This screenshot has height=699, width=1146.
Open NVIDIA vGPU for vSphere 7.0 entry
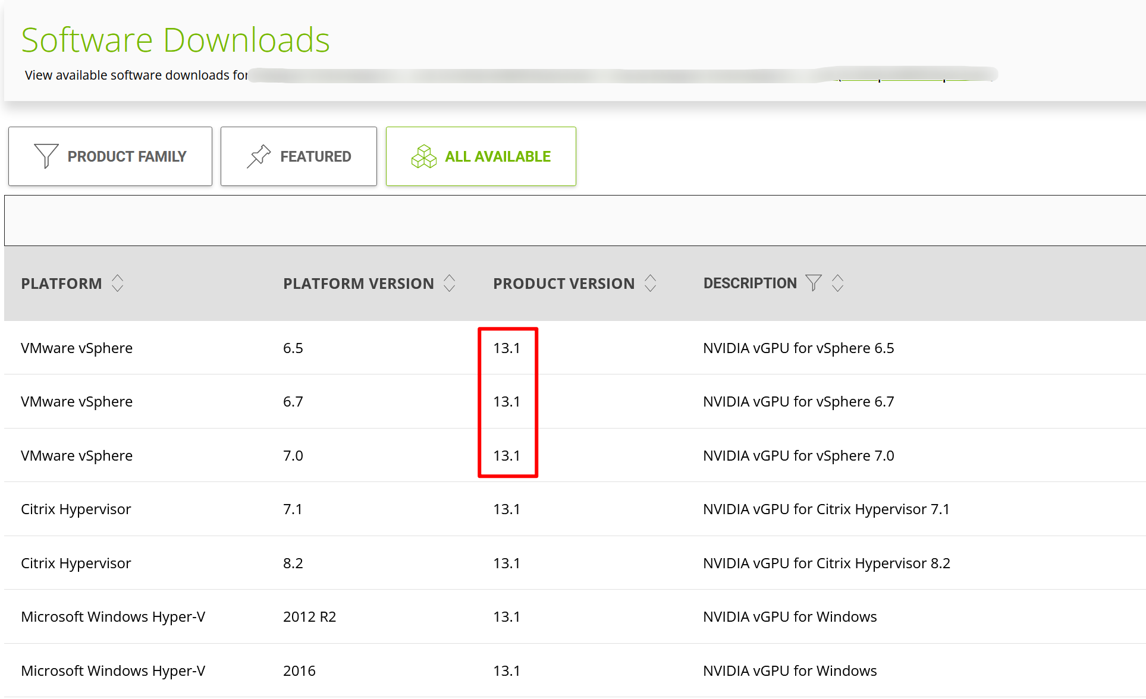(798, 455)
